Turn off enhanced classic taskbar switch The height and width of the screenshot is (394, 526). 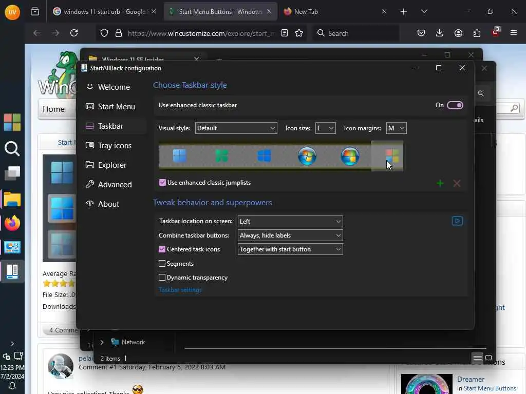click(x=455, y=105)
